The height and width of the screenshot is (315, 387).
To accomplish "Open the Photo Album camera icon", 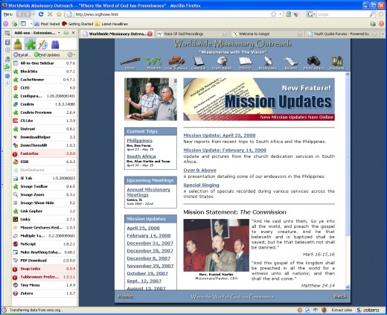I will pos(314,63).
